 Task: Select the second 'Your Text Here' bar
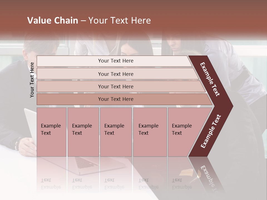(117, 74)
